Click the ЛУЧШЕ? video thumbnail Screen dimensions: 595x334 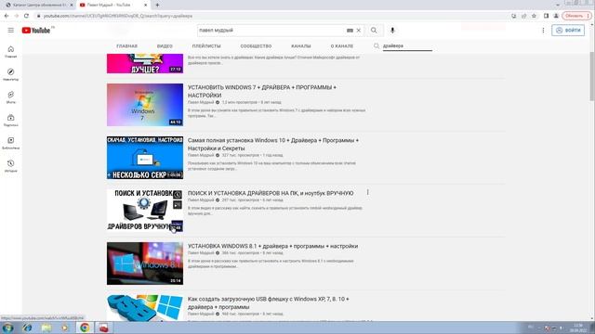145,64
